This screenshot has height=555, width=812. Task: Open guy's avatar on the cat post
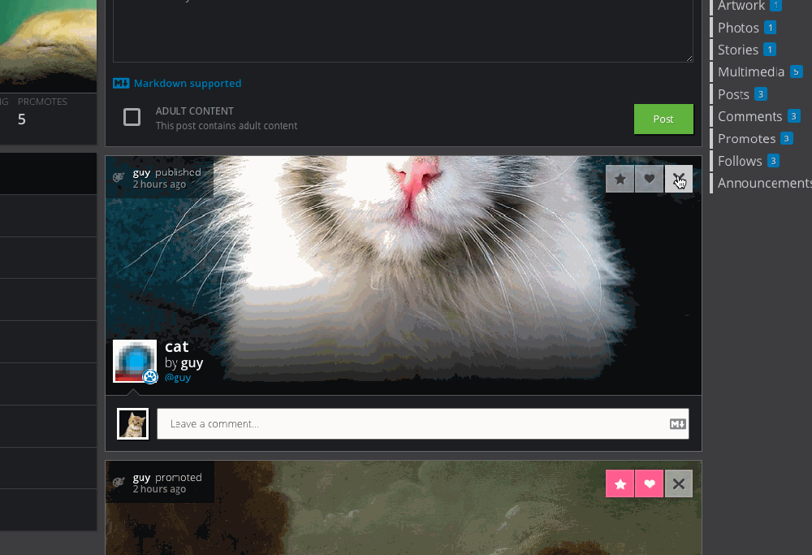pyautogui.click(x=134, y=361)
